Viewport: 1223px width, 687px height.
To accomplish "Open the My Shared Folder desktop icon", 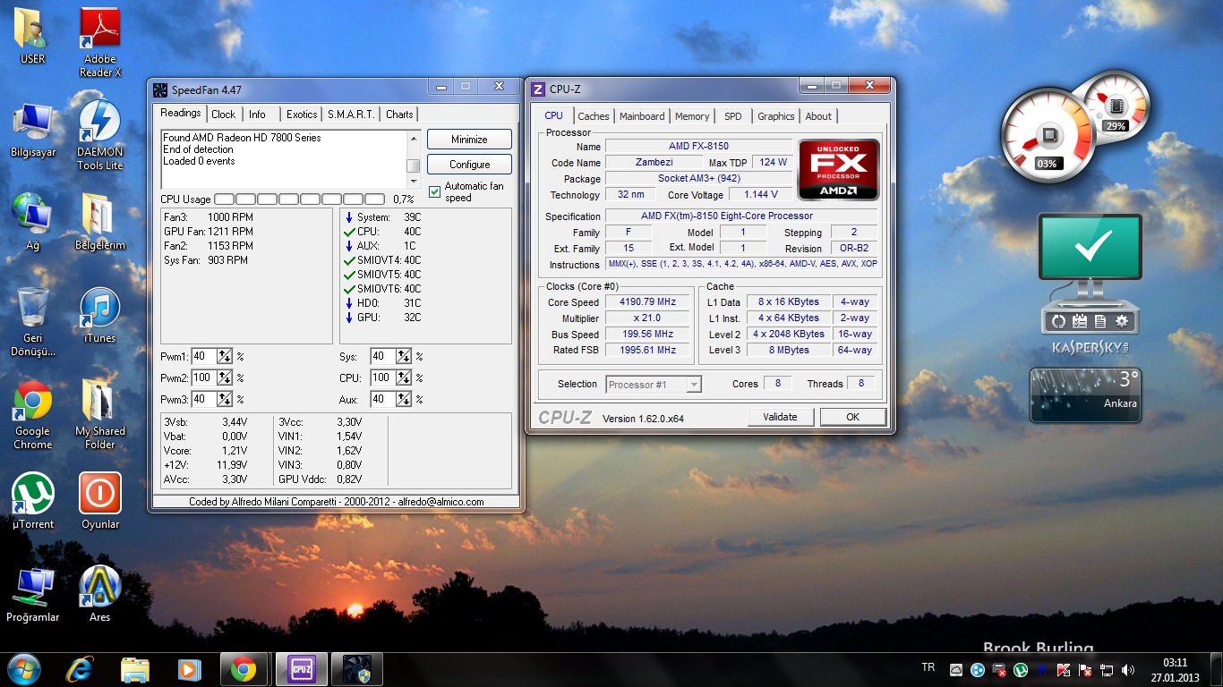I will 100,415.
